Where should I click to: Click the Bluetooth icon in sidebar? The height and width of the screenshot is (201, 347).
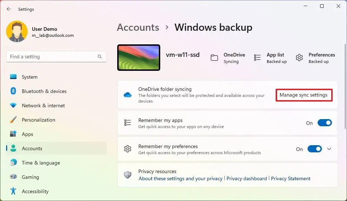point(13,91)
